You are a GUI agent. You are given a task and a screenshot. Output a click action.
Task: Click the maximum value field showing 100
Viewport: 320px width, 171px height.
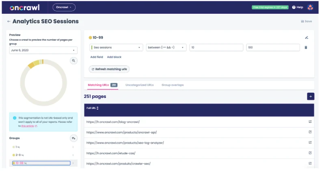point(273,48)
